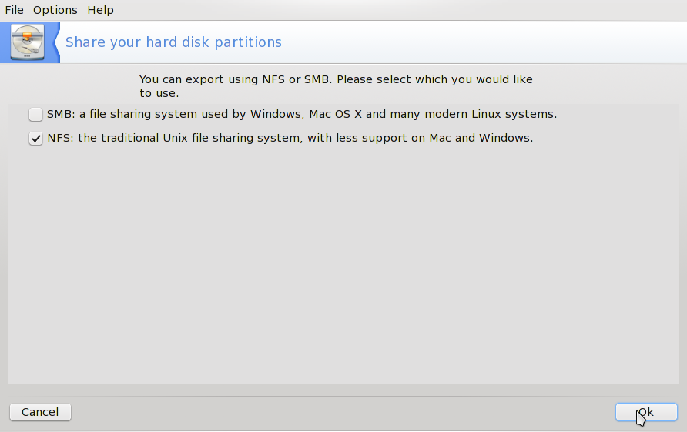Open the Help menu
The width and height of the screenshot is (687, 432).
[x=100, y=10]
